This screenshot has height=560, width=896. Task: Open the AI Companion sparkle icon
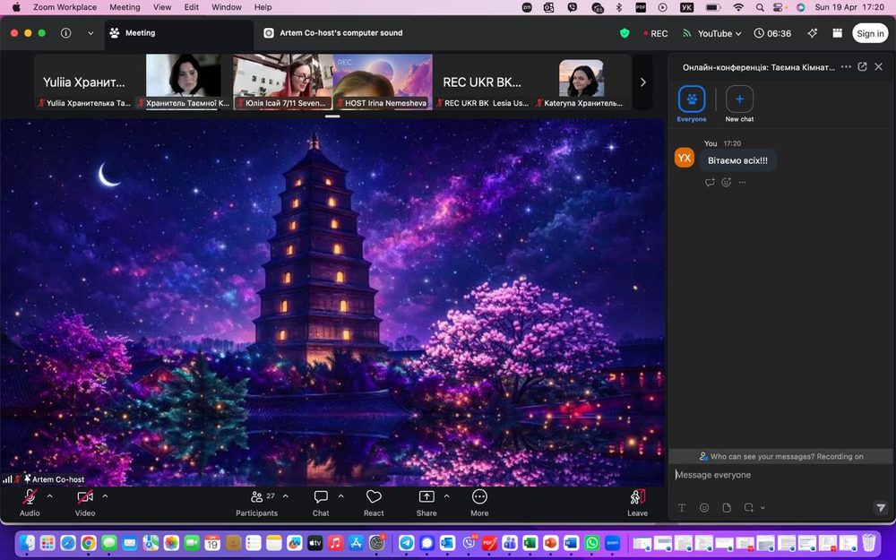(x=812, y=33)
